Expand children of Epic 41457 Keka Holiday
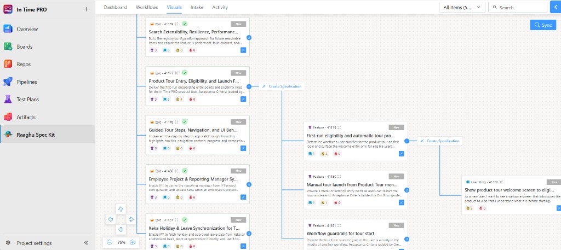 pos(249,234)
